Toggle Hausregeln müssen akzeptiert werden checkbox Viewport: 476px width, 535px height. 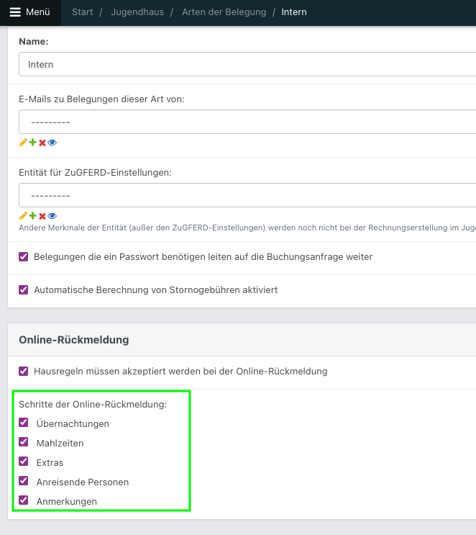pos(24,371)
